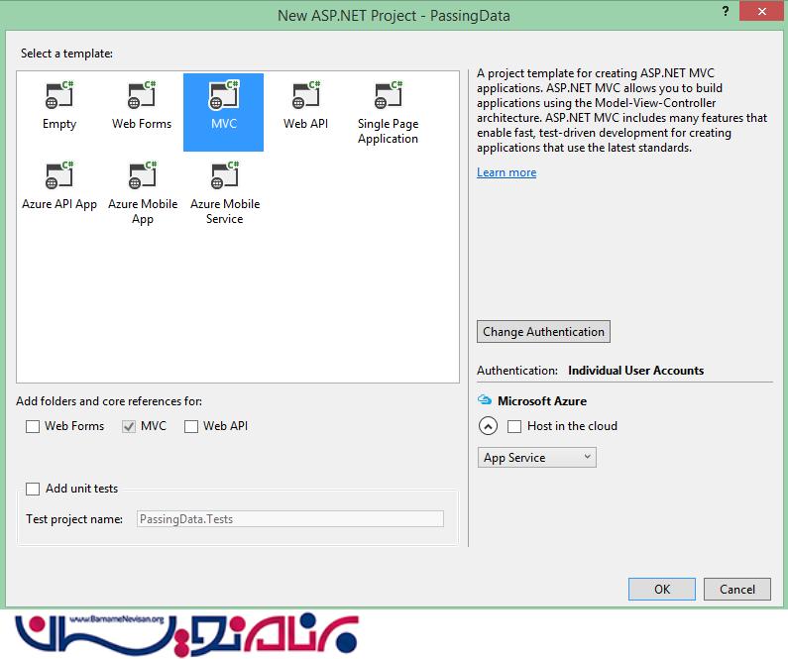This screenshot has height=659, width=788.
Task: Pick the Web API template icon
Action: (305, 97)
